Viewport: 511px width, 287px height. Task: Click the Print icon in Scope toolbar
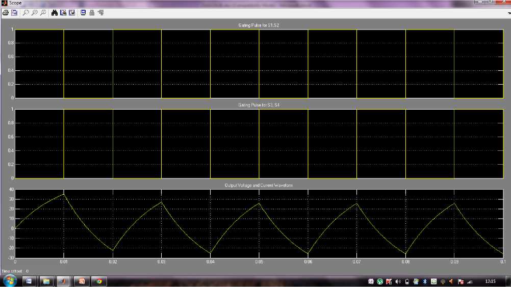click(x=6, y=12)
